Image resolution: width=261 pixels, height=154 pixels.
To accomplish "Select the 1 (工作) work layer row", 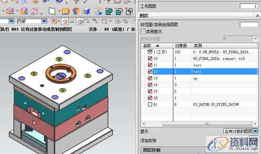I will pyautogui.click(x=199, y=52).
